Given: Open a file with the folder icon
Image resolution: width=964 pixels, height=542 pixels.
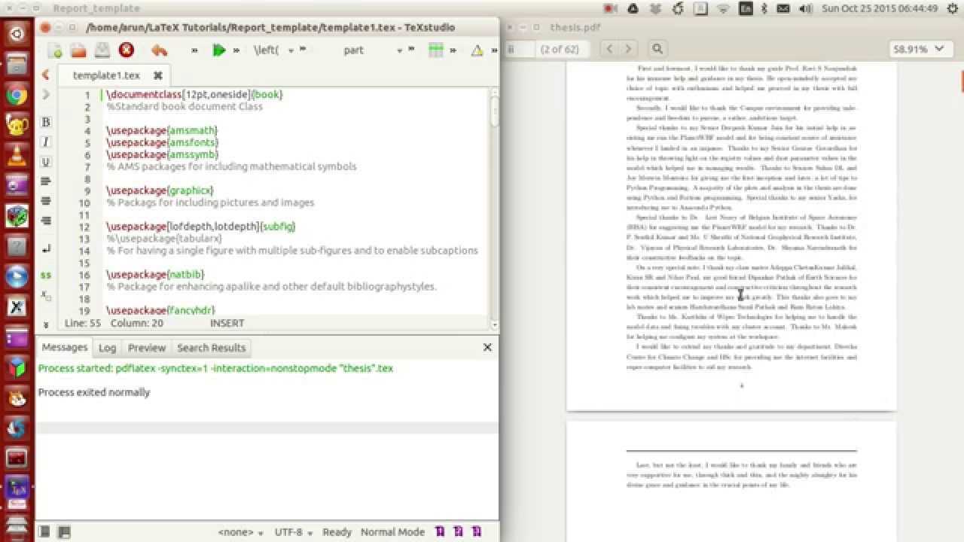Looking at the screenshot, I should [78, 50].
